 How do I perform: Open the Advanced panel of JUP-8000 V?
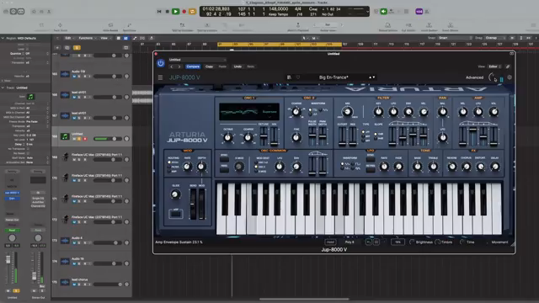click(x=474, y=77)
